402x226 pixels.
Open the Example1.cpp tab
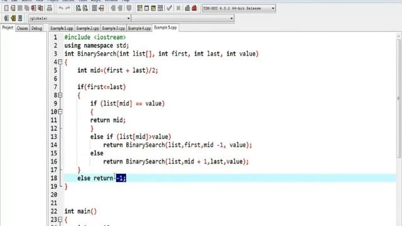pos(62,28)
